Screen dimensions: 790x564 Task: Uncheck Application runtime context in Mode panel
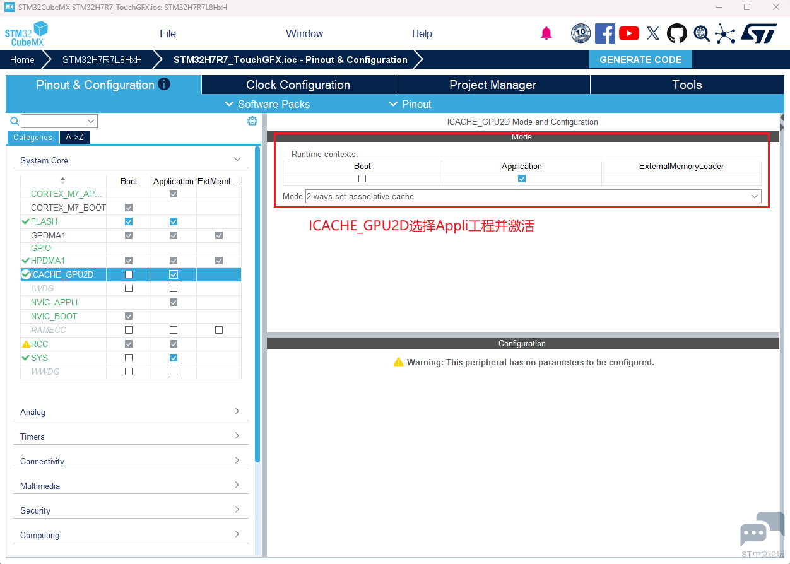pyautogui.click(x=522, y=179)
